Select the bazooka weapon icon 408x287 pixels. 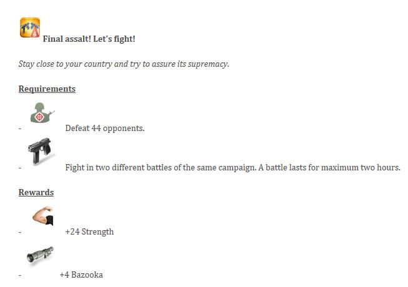tap(40, 255)
